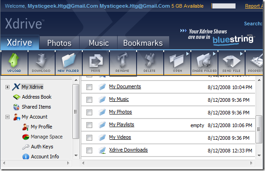Click the sidebar scroll down arrow
Viewport: 265px width, 171px height.
tap(76, 155)
